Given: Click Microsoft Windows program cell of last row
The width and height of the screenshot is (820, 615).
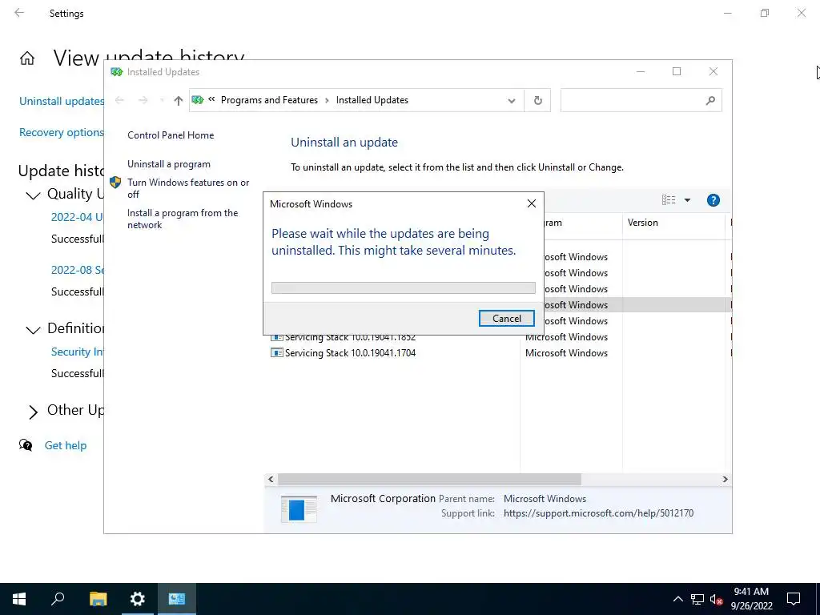Looking at the screenshot, I should pos(566,353).
